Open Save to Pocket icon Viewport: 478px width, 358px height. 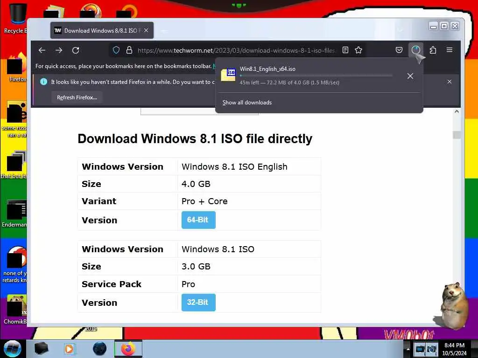point(399,50)
